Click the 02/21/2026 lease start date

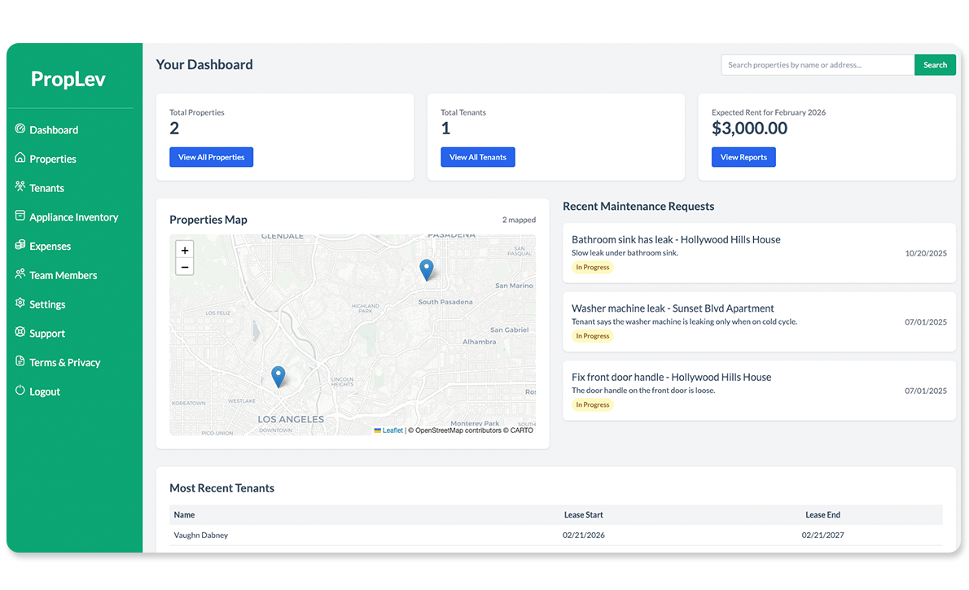(583, 535)
